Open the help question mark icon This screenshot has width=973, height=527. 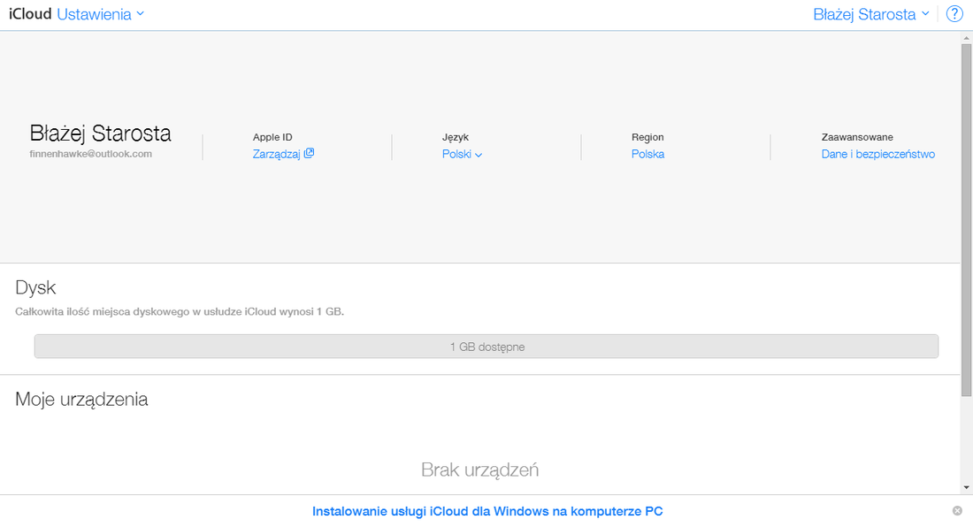[x=954, y=13]
